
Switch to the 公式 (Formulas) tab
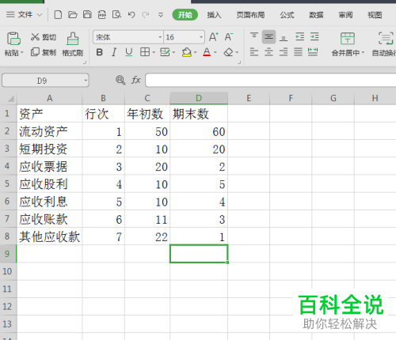coord(287,15)
